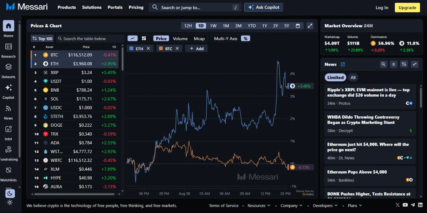Open 'Ethereum Pops Above $4,000' article

(x=357, y=172)
